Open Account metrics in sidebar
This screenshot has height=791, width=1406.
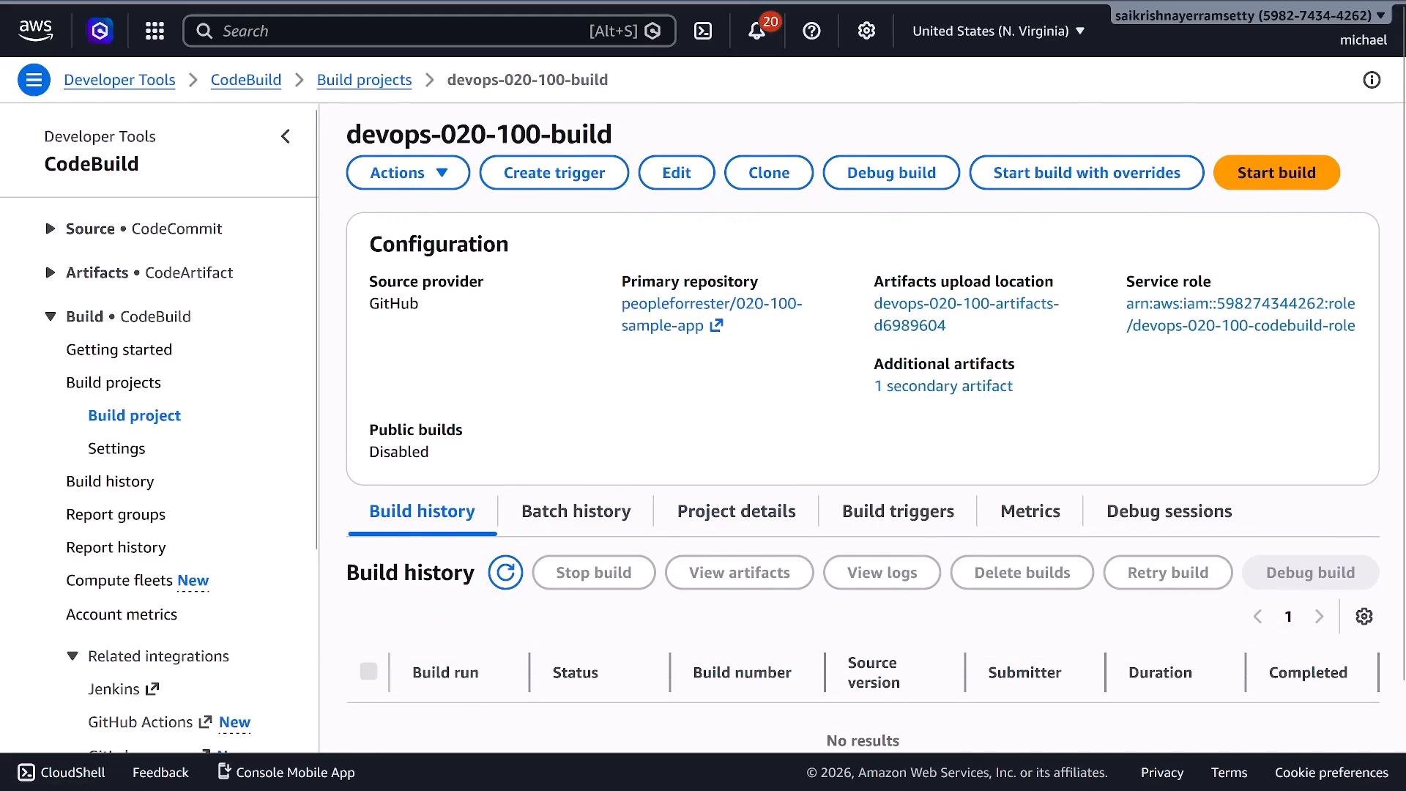click(122, 614)
